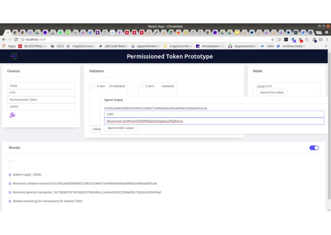Bookmark this page with the star icon

[x=272, y=39]
